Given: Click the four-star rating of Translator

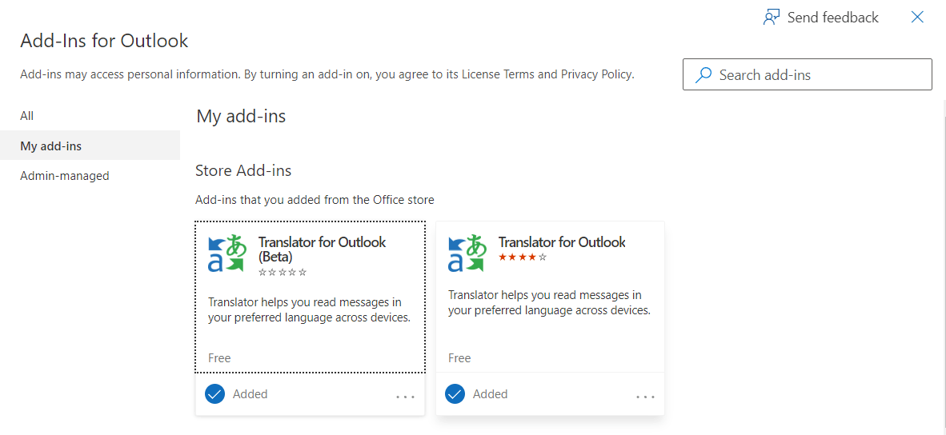Looking at the screenshot, I should 523,257.
